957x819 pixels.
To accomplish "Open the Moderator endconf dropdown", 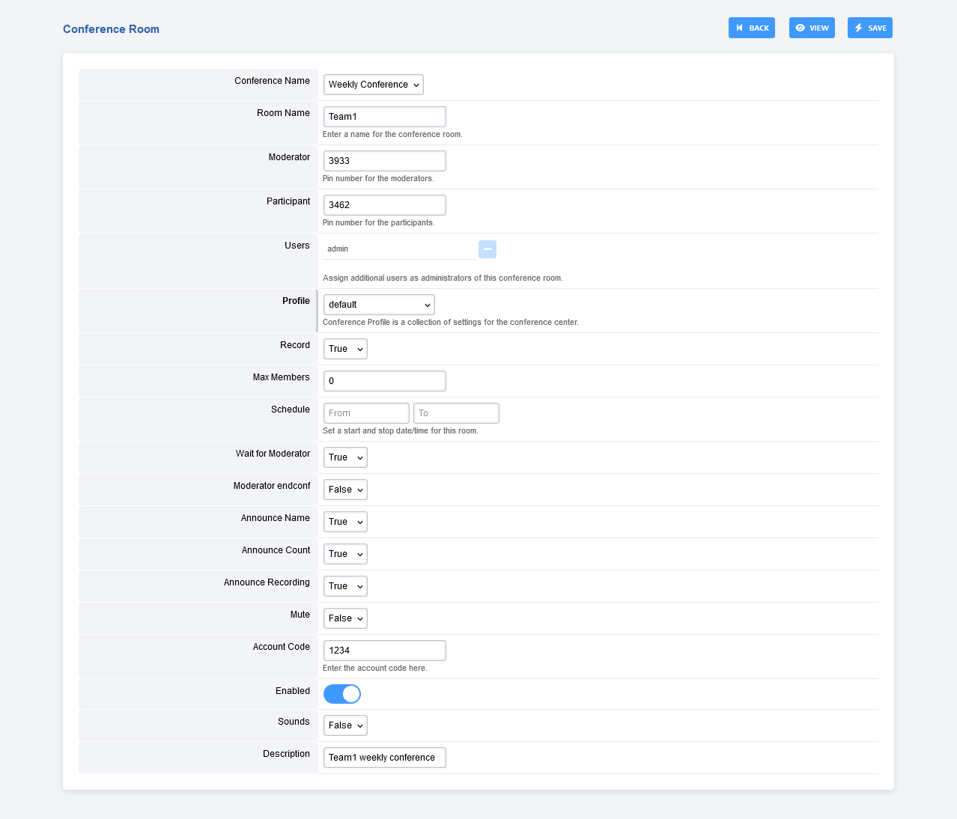I will pyautogui.click(x=345, y=490).
